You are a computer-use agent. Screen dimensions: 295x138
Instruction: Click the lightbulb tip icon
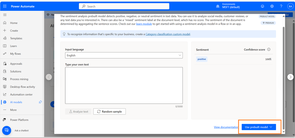coord(64,34)
